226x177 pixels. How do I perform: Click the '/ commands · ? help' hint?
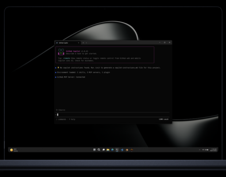click(65, 119)
